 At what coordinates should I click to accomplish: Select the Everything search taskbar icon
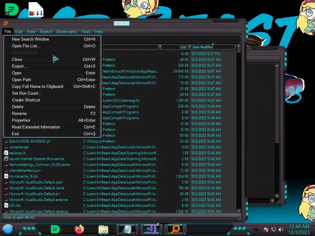click(x=175, y=229)
